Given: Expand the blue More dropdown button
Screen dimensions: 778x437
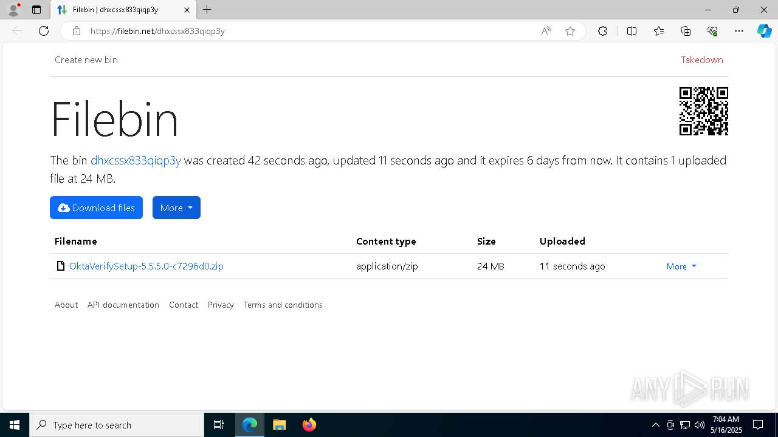Looking at the screenshot, I should point(176,208).
